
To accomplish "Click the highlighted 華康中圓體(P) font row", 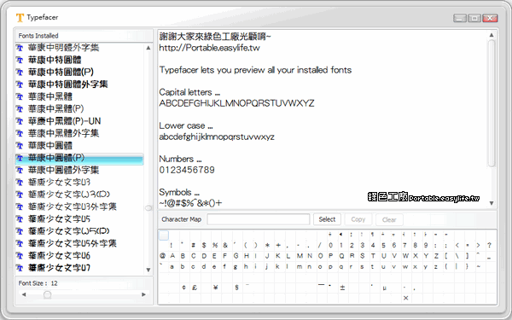I will 79,159.
